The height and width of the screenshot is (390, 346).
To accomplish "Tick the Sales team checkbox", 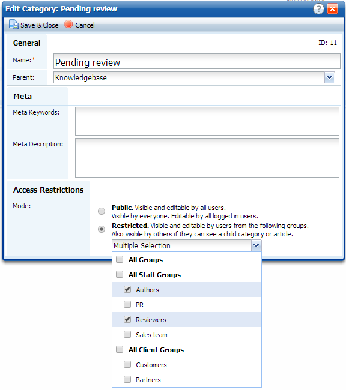I will pos(127,334).
